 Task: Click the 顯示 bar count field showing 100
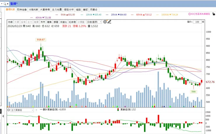(197, 22)
